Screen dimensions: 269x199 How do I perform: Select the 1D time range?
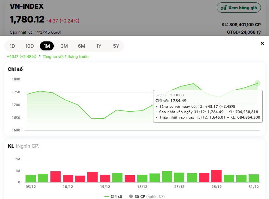coord(12,46)
